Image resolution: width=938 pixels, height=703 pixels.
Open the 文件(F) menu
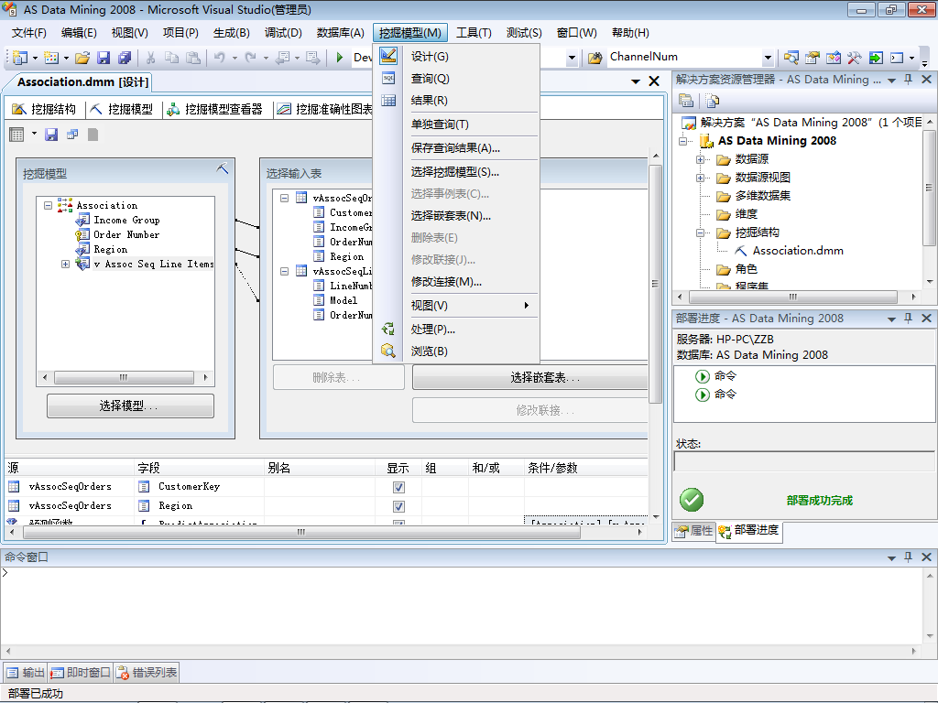28,33
